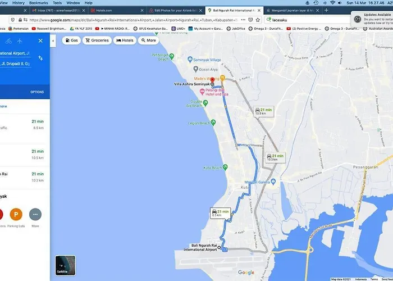Select flights as travel mode

(20, 41)
